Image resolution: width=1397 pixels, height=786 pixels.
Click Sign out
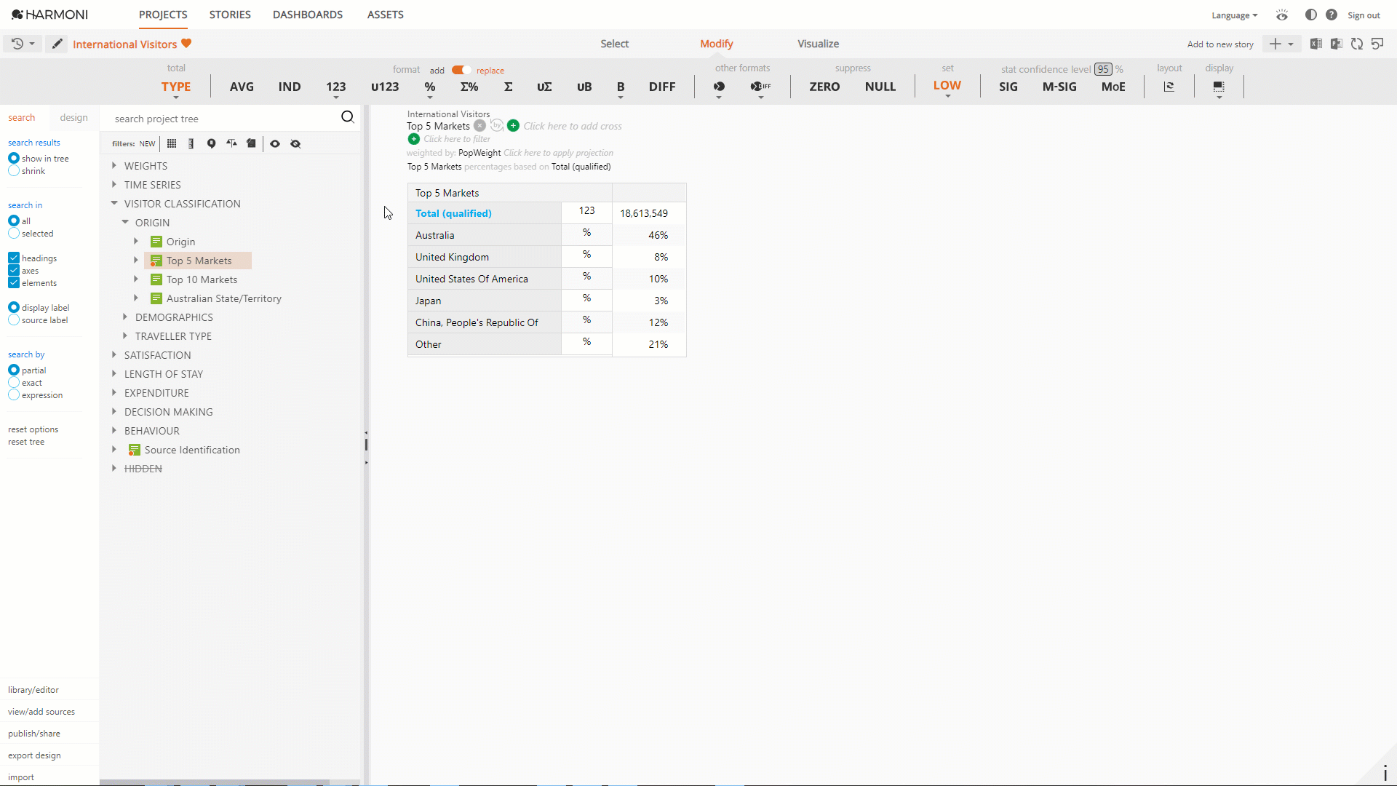(x=1364, y=15)
